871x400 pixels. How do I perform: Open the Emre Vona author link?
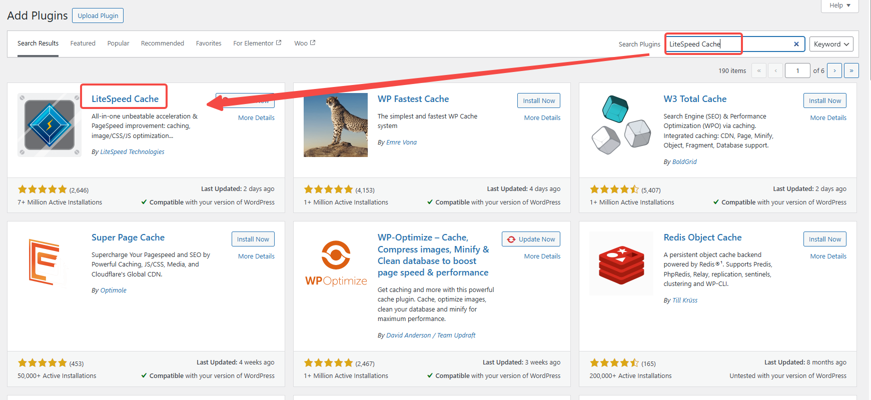[401, 142]
